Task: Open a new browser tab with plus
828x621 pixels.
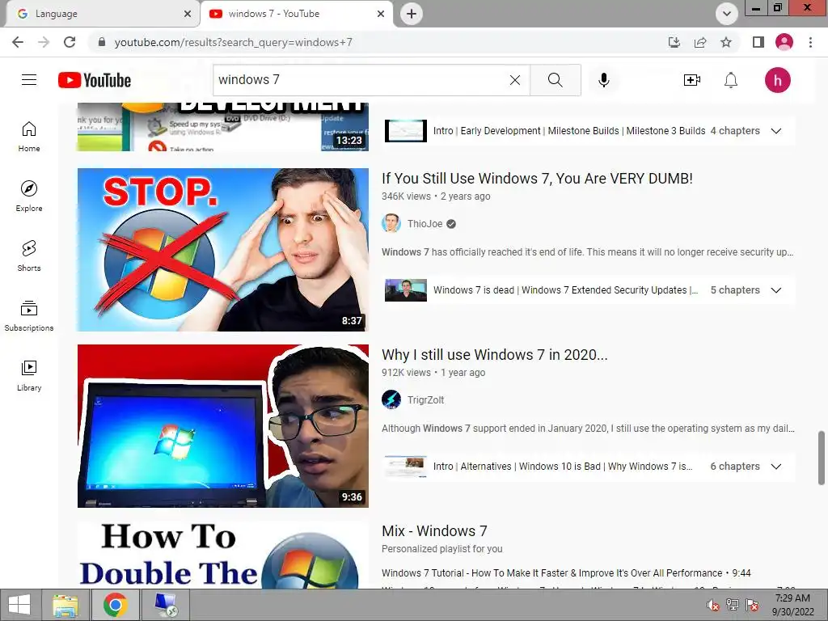Action: (x=412, y=14)
